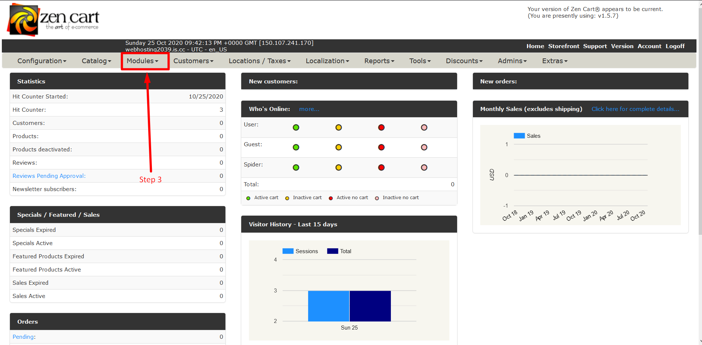Open the Reports menu
The image size is (702, 345).
(x=379, y=61)
